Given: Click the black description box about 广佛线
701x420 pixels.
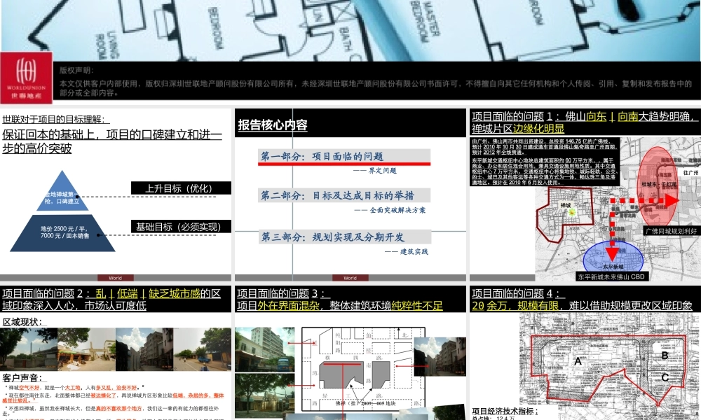Looking at the screenshot, I should (x=545, y=162).
